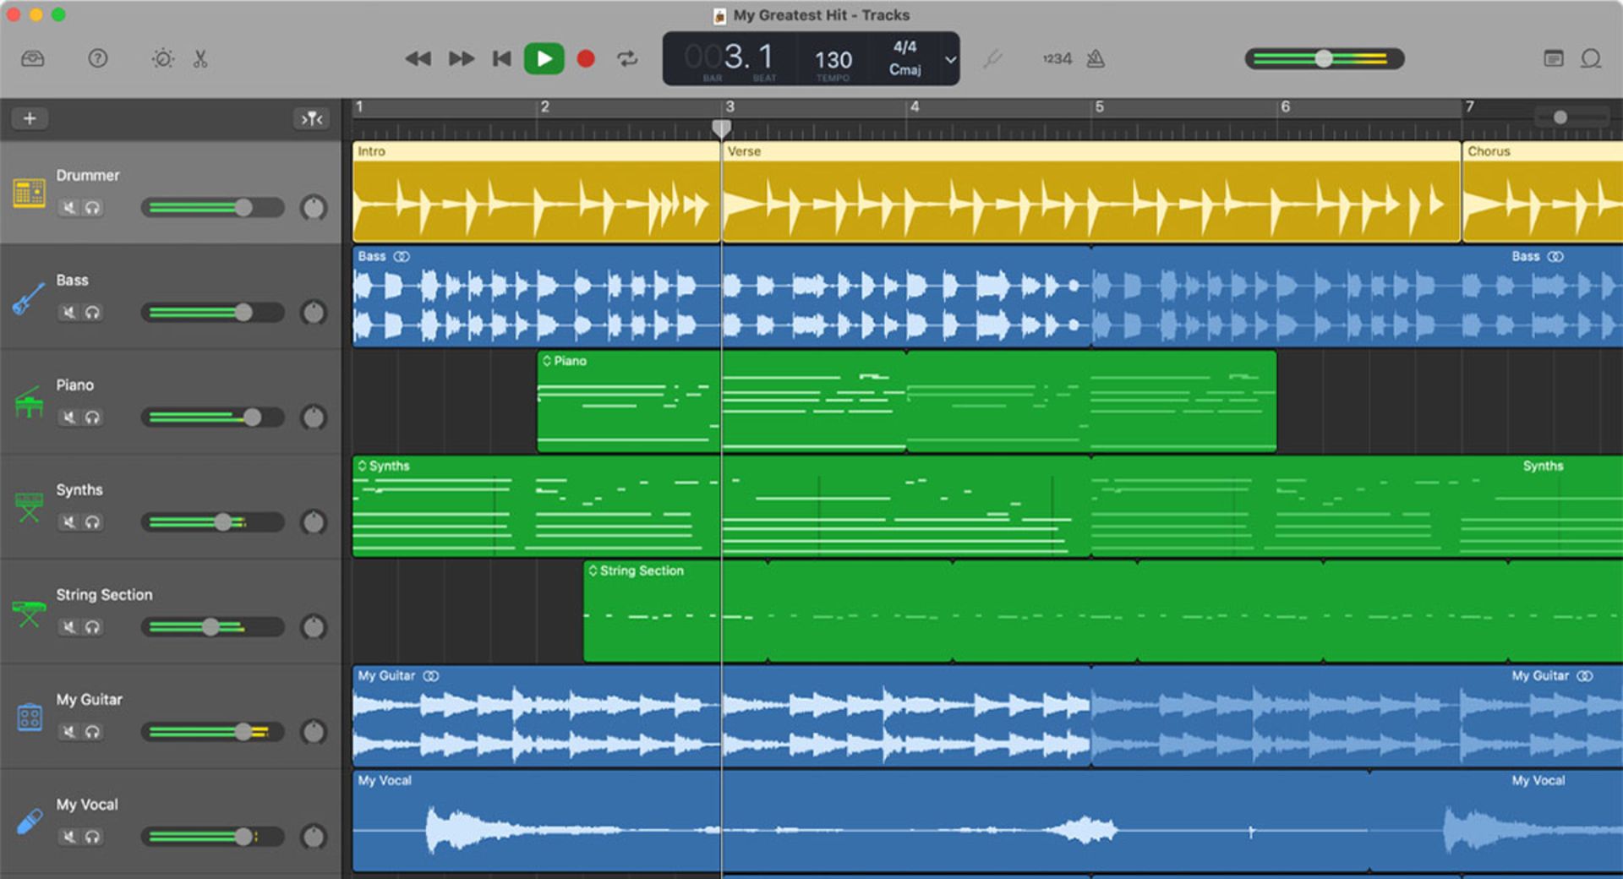1623x879 pixels.
Task: Select the String Section region label
Action: pos(641,571)
